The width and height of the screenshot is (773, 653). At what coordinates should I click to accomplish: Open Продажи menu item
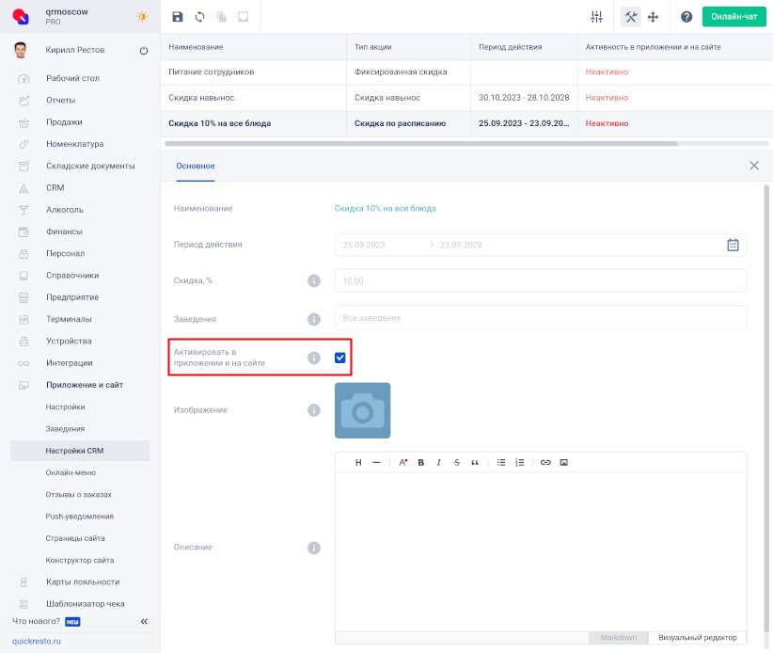tap(64, 121)
